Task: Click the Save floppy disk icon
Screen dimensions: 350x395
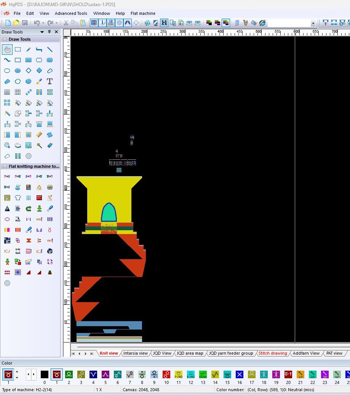Action: click(25, 23)
